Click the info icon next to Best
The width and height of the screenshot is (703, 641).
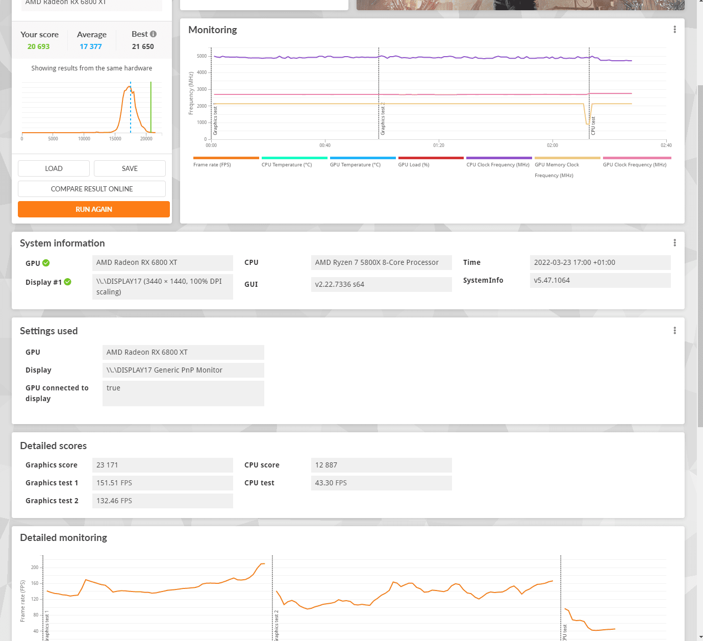[153, 34]
